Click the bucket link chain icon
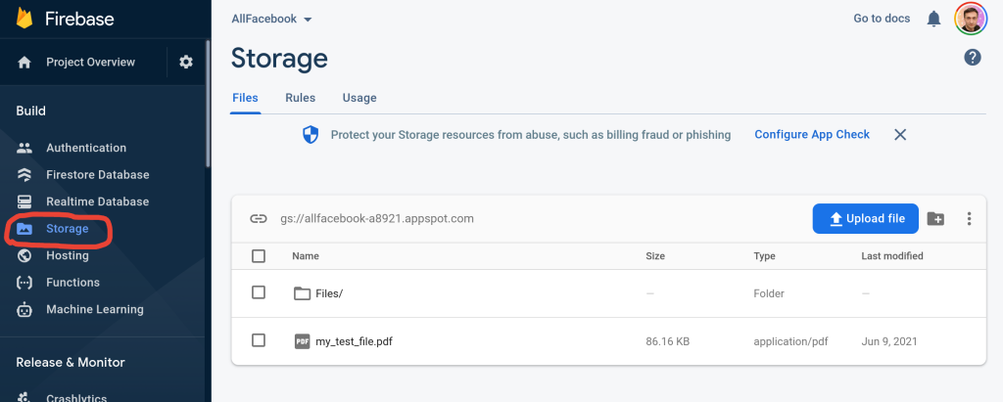1003x402 pixels. click(x=258, y=218)
